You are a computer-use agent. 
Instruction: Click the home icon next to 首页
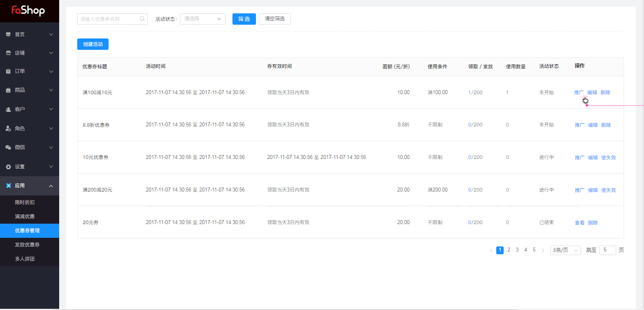[8, 35]
